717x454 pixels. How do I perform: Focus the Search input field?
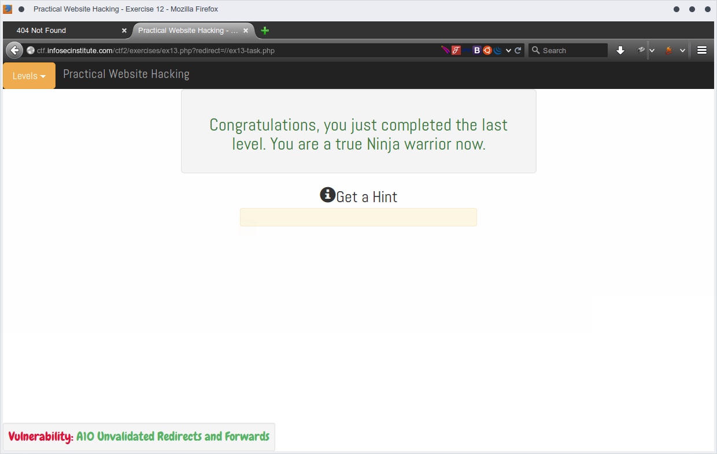572,50
